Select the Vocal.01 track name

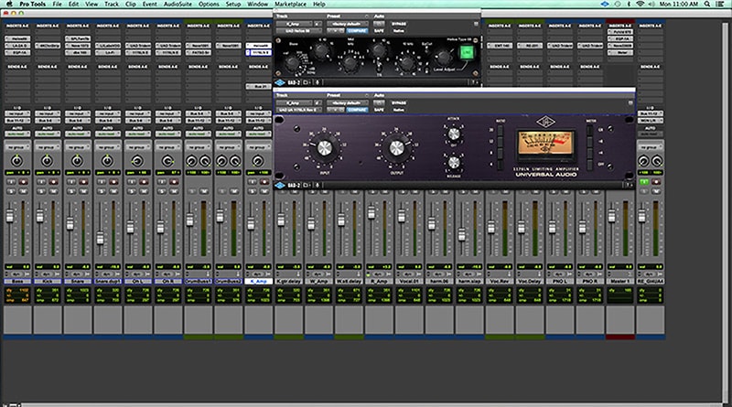[408, 281]
